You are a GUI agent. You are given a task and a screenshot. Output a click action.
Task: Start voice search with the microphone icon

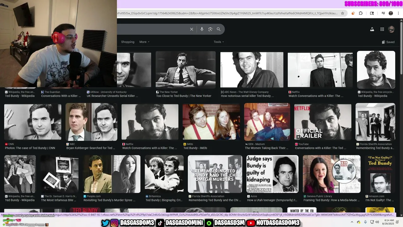point(202,29)
